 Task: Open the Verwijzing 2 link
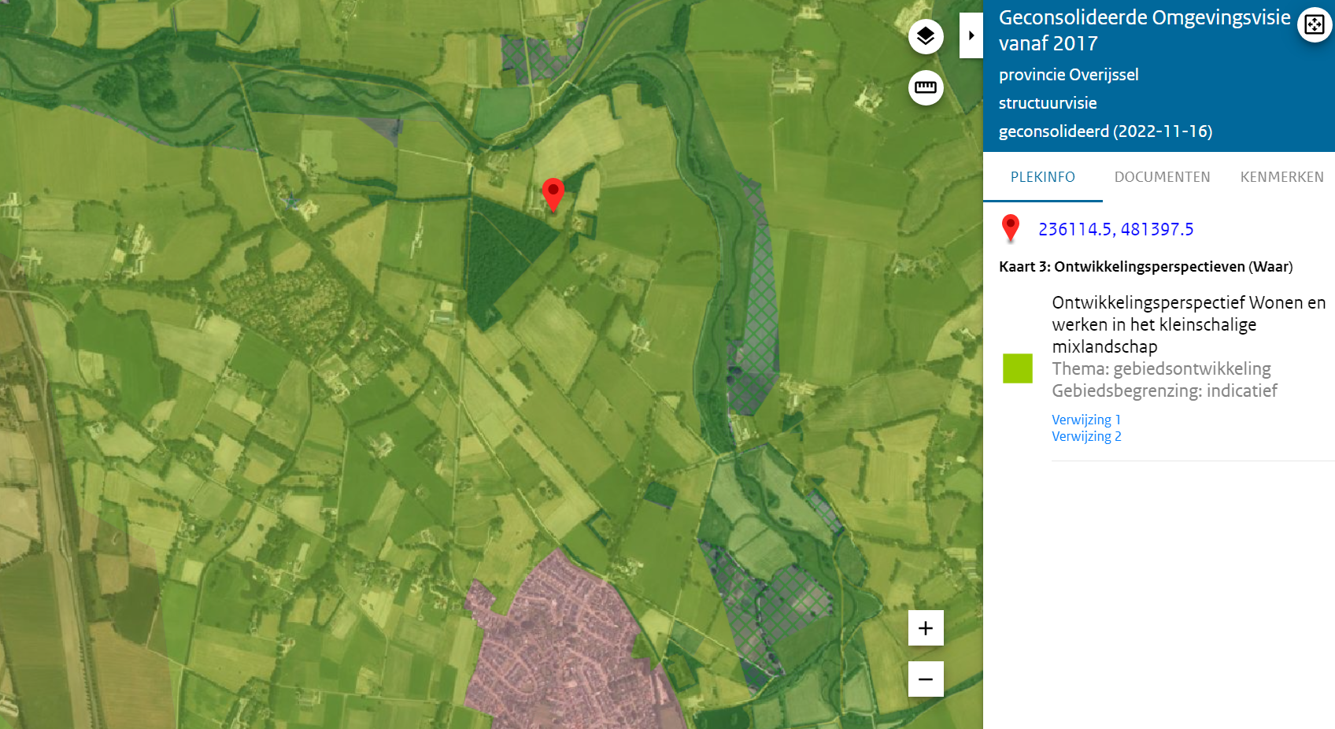pyautogui.click(x=1086, y=436)
